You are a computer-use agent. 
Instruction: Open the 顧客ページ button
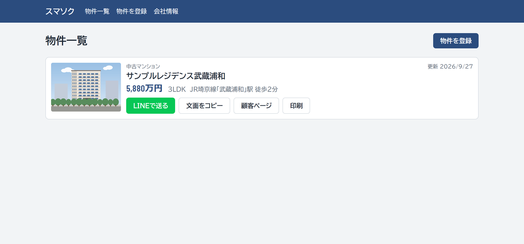[x=256, y=106]
